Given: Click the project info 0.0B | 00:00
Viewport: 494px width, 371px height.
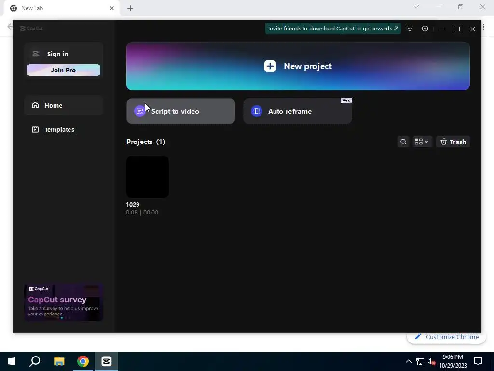Looking at the screenshot, I should (142, 213).
